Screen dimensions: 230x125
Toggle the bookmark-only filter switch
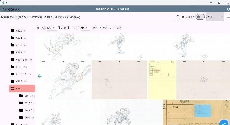point(200,17)
